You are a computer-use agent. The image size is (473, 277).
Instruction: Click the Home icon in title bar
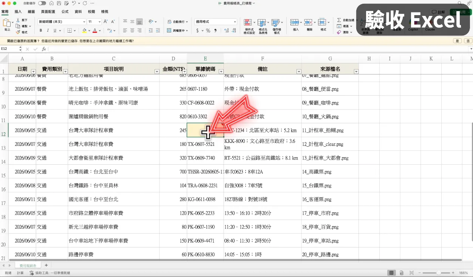52,3
